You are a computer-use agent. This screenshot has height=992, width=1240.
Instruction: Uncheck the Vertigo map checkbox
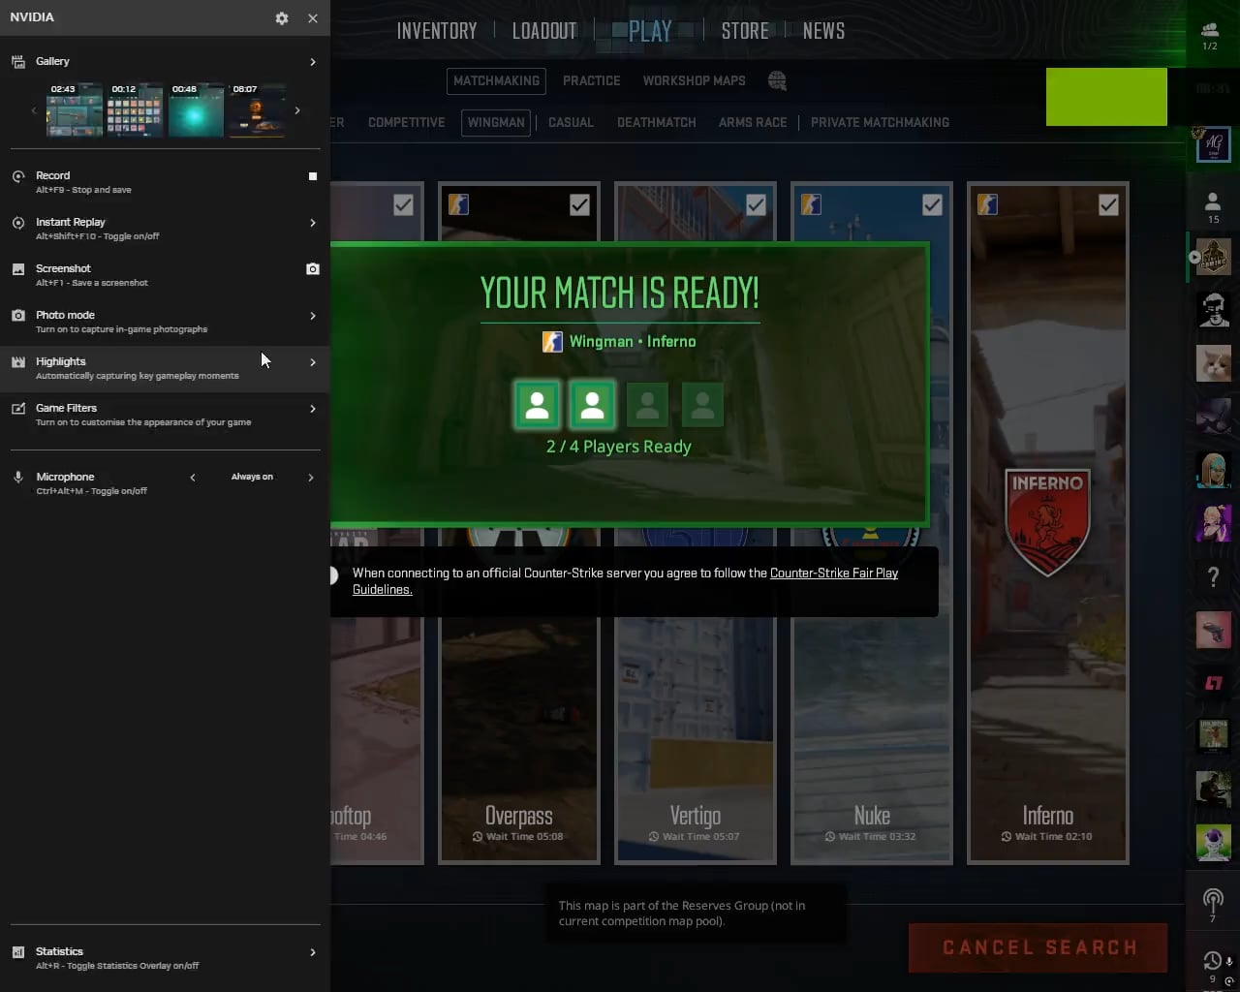click(x=756, y=204)
